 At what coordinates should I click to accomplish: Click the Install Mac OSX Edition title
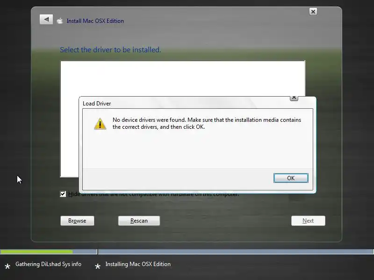point(95,21)
